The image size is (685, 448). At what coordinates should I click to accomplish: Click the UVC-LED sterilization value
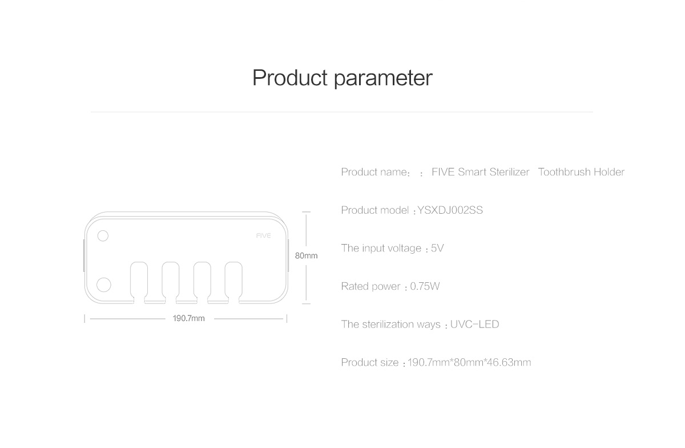click(474, 325)
